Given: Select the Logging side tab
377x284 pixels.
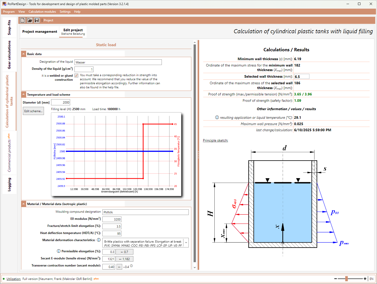Looking at the screenshot, I should pyautogui.click(x=9, y=184).
